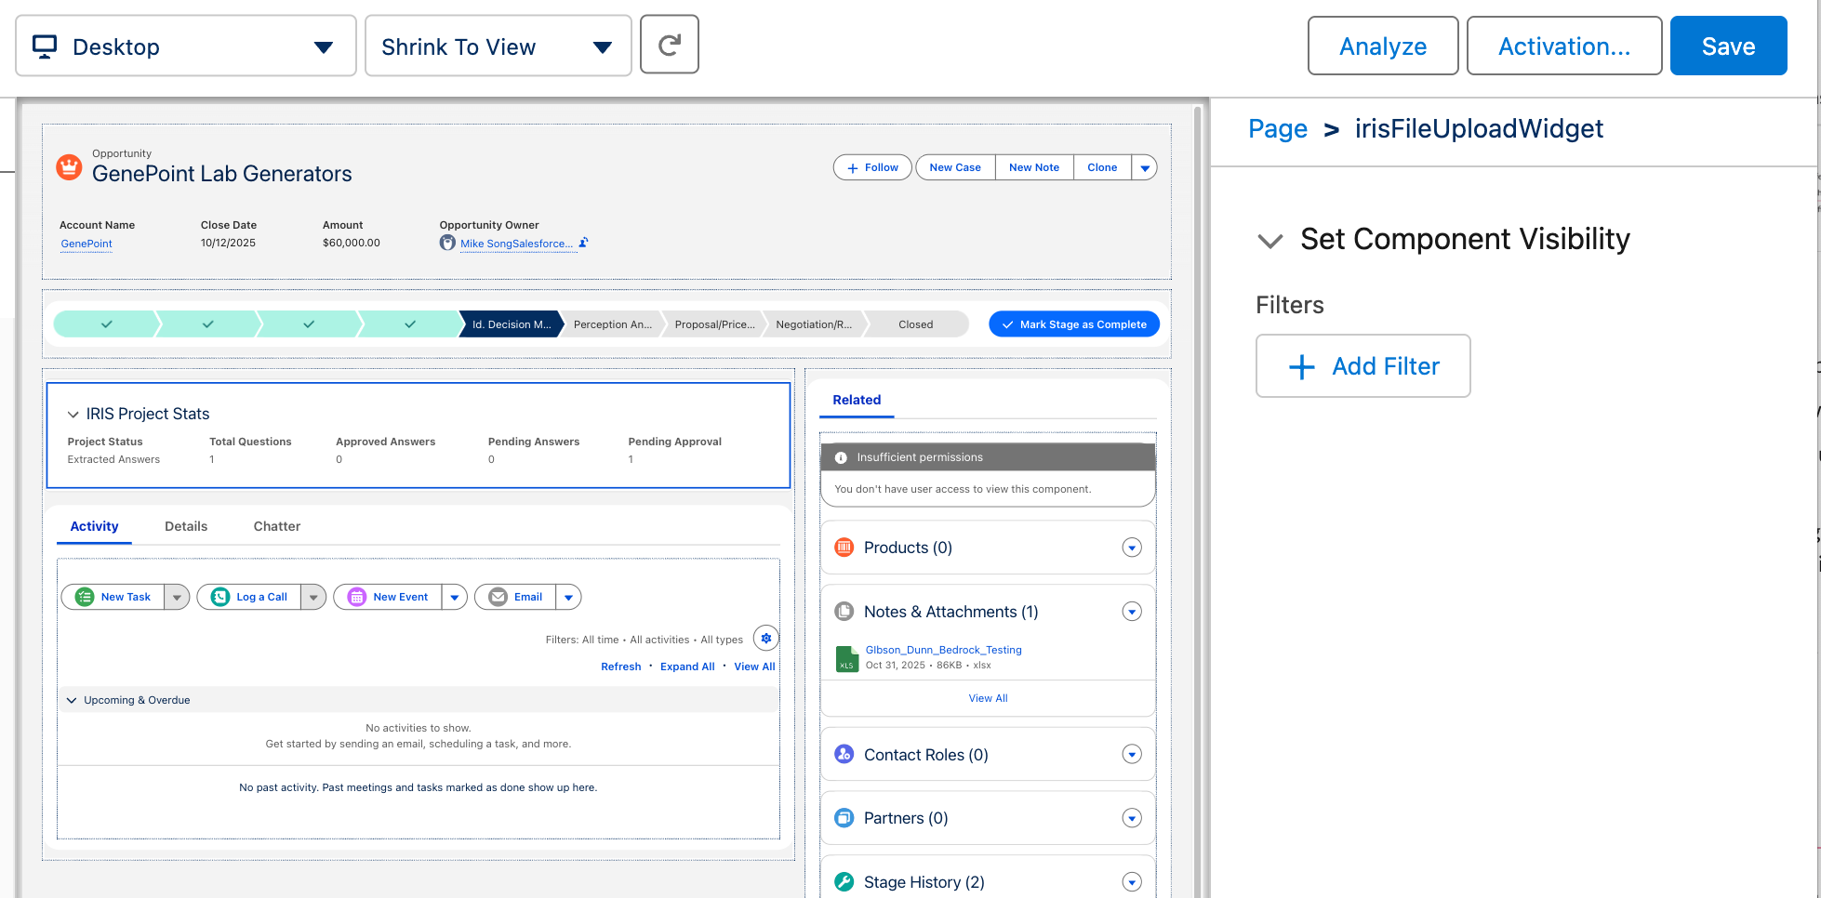Viewport: 1821px width, 898px height.
Task: Select the Proposal/Price path stage
Action: click(x=714, y=324)
